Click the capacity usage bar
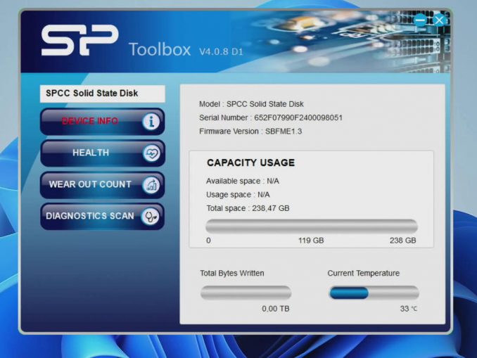The height and width of the screenshot is (358, 477). [x=311, y=226]
